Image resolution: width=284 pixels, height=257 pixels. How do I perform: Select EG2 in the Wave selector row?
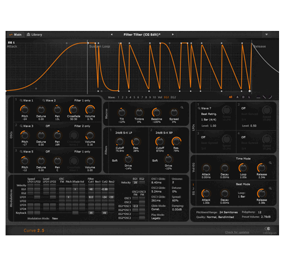pos(173,97)
